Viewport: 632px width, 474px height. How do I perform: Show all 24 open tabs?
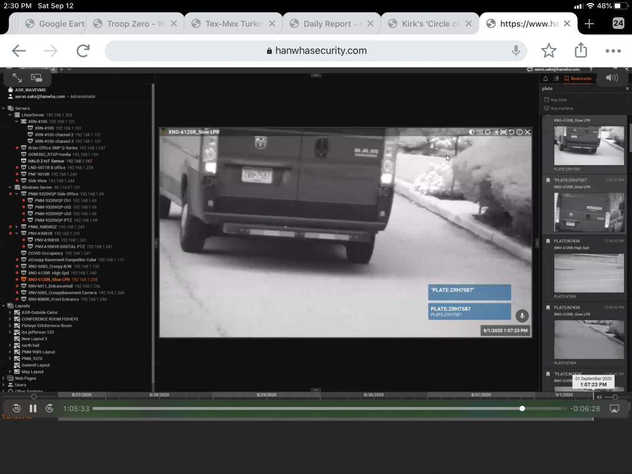click(x=618, y=23)
